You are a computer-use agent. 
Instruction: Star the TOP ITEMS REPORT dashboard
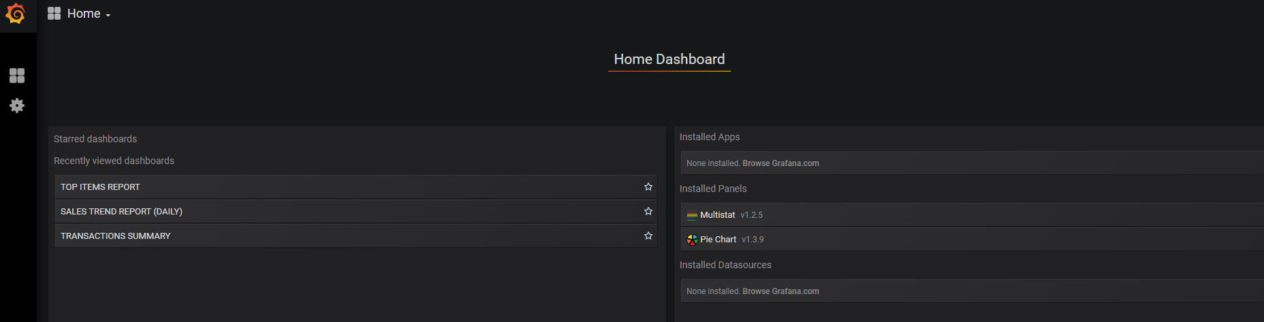tap(648, 187)
